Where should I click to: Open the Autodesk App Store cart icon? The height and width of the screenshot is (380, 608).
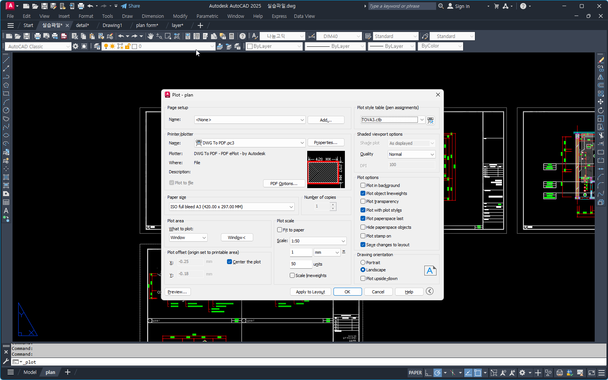pos(496,6)
